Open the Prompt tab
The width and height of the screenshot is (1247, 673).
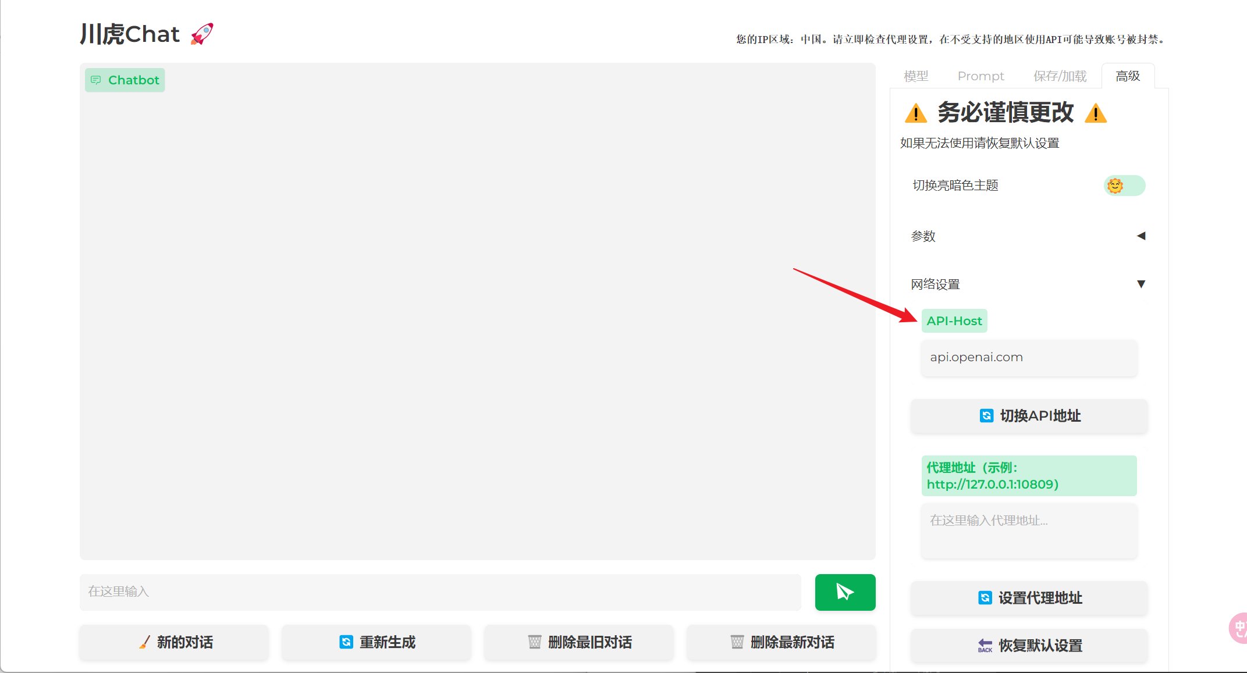pyautogui.click(x=980, y=76)
